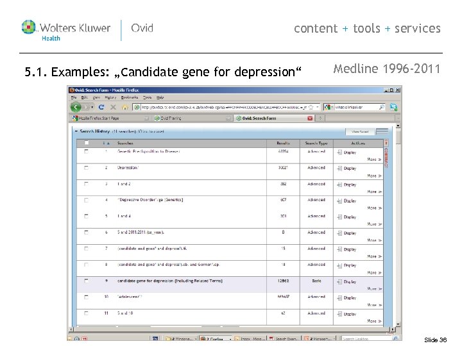Image resolution: width=462 pixels, height=346 pixels.
Task: Click the 2 Firefox taskbar button
Action: (x=216, y=339)
